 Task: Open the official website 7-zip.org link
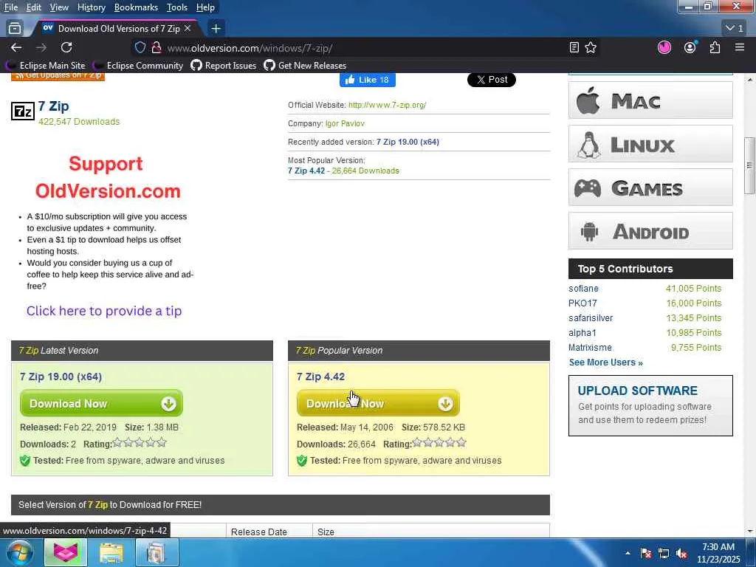tap(387, 105)
